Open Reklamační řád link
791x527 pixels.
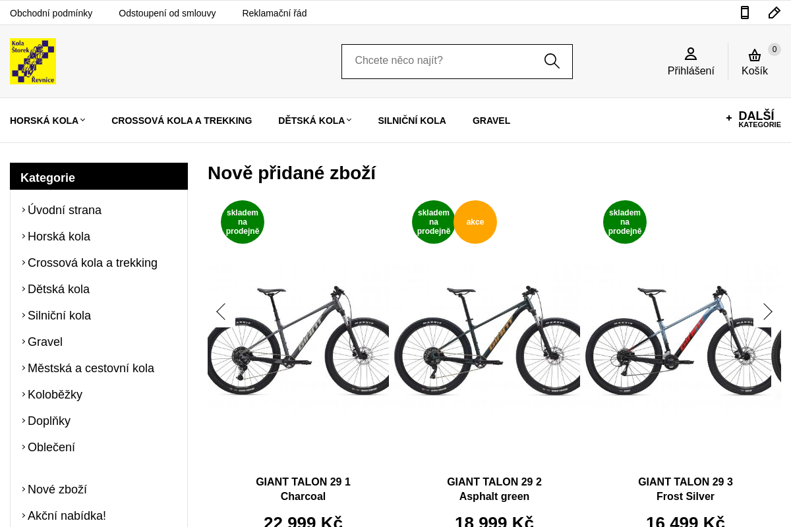pyautogui.click(x=274, y=13)
